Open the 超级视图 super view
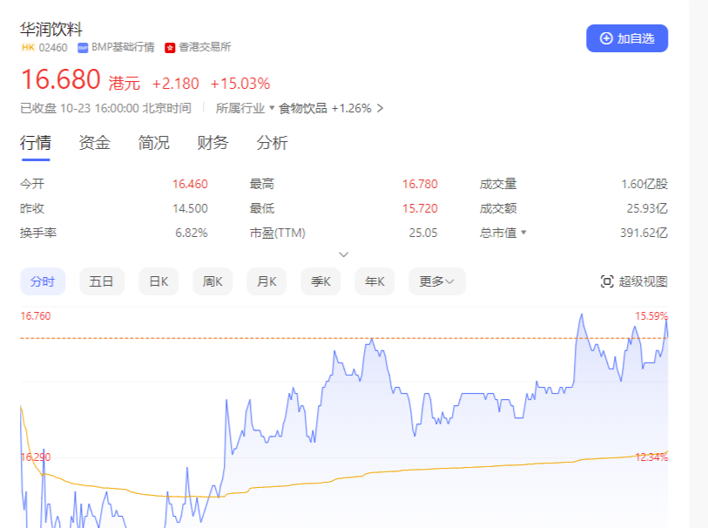This screenshot has height=528, width=708. click(x=634, y=281)
